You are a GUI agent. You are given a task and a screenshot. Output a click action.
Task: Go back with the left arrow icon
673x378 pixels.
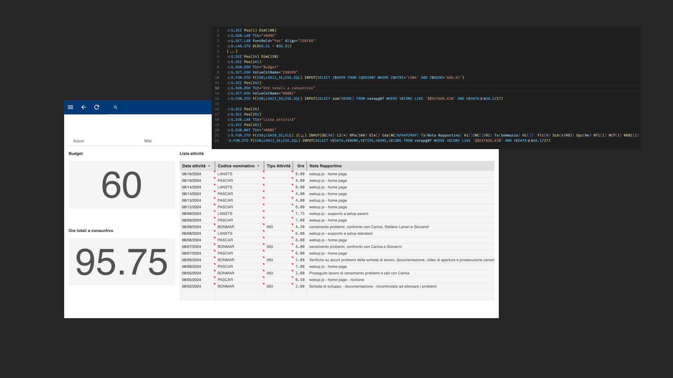point(83,107)
